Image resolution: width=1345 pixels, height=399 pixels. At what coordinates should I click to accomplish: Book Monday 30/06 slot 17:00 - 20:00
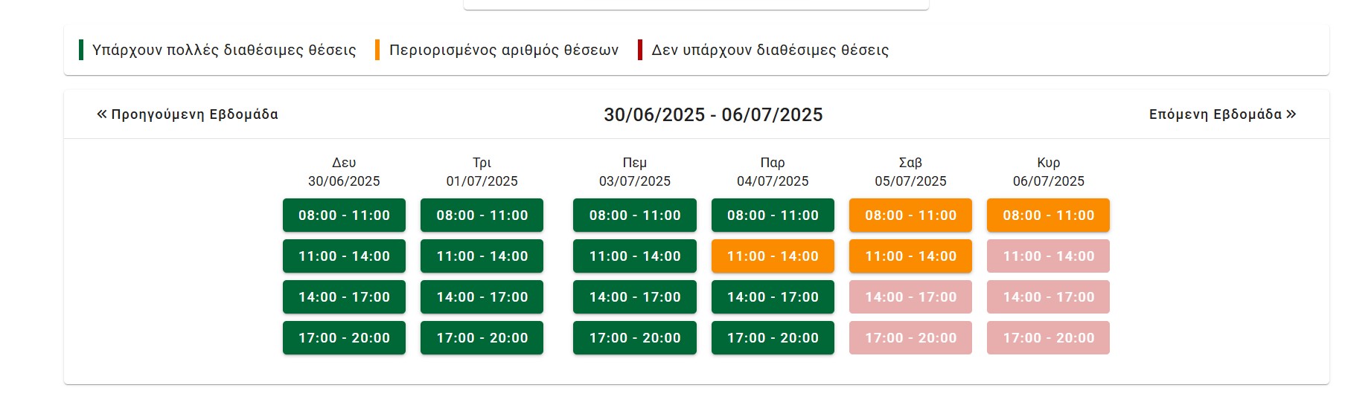coord(344,338)
